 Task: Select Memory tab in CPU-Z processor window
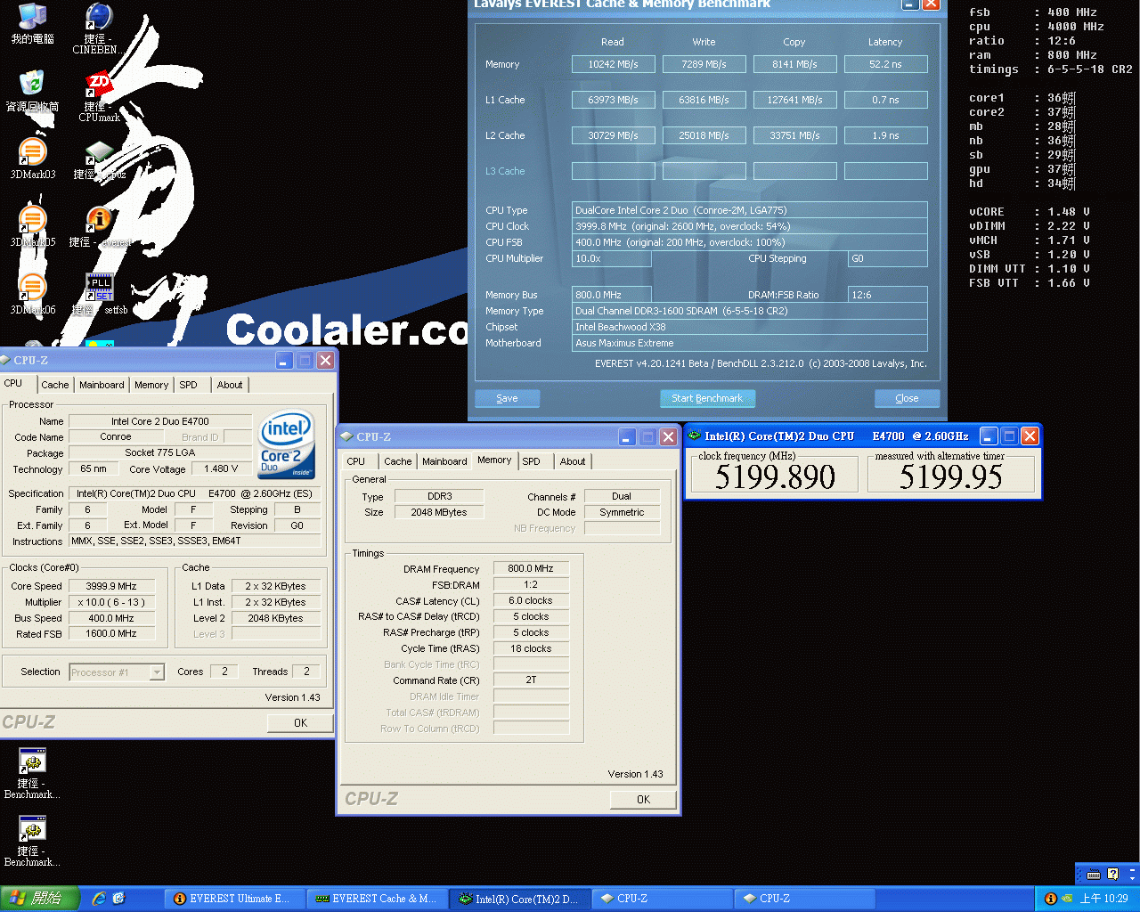(151, 385)
